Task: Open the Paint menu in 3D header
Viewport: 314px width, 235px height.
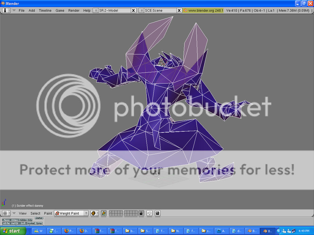Action: tap(48, 213)
